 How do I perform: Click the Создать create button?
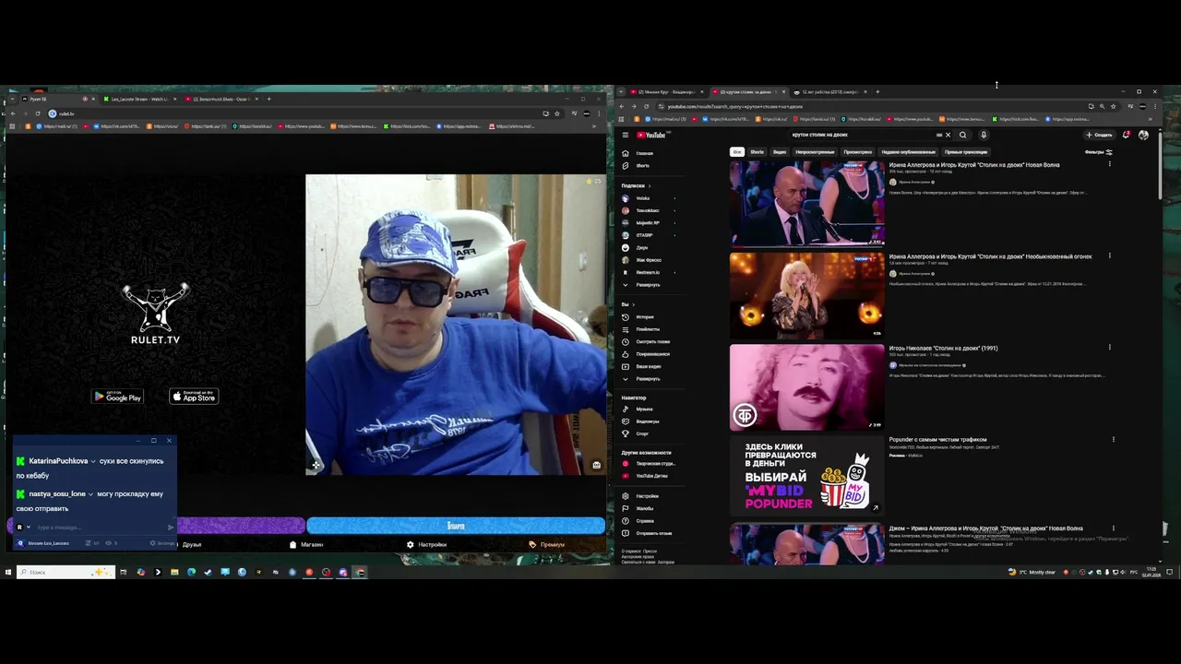(1099, 135)
